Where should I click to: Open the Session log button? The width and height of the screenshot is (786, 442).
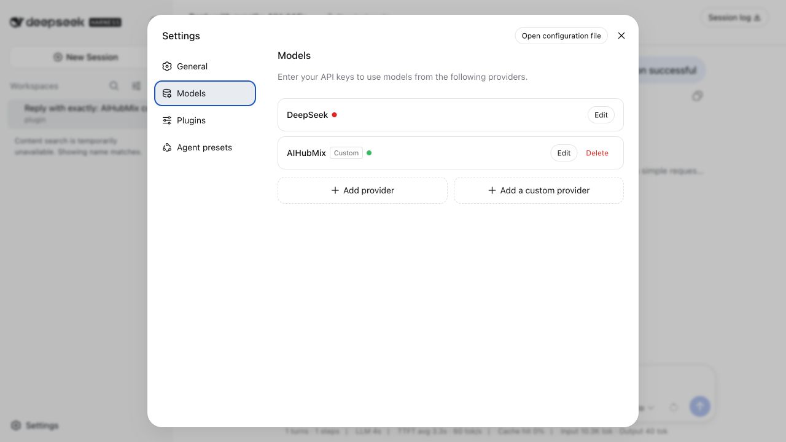[734, 18]
